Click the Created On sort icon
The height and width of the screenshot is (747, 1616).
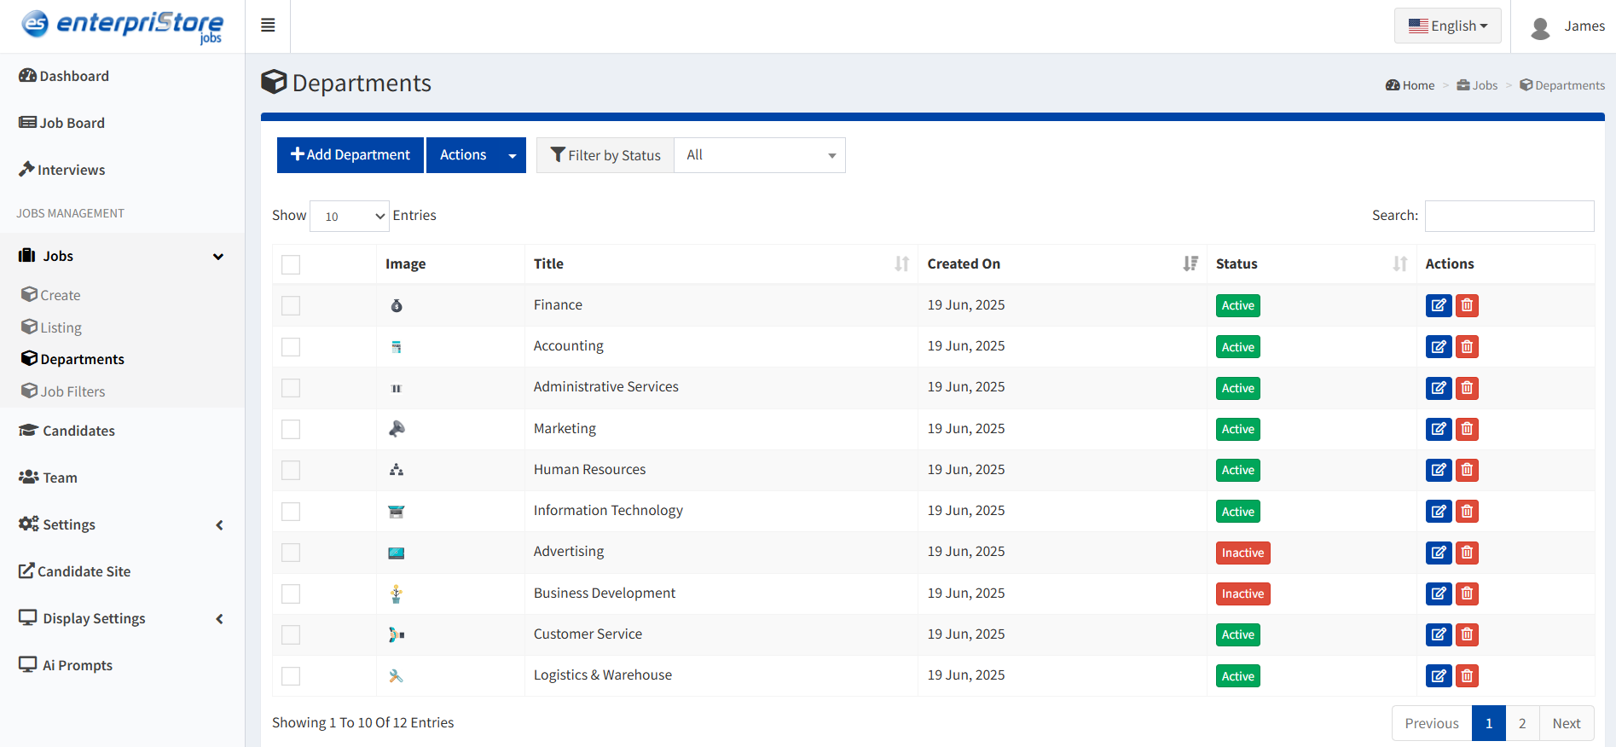pos(1190,264)
